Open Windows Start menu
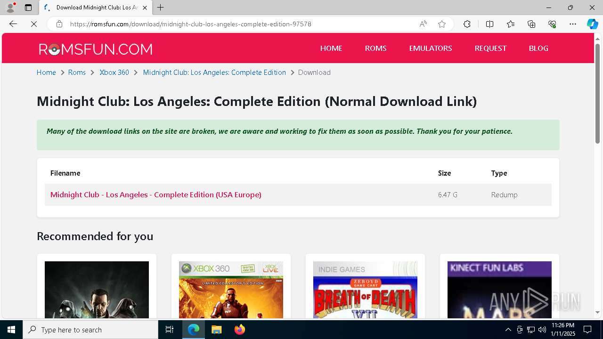The height and width of the screenshot is (339, 603). (11, 330)
